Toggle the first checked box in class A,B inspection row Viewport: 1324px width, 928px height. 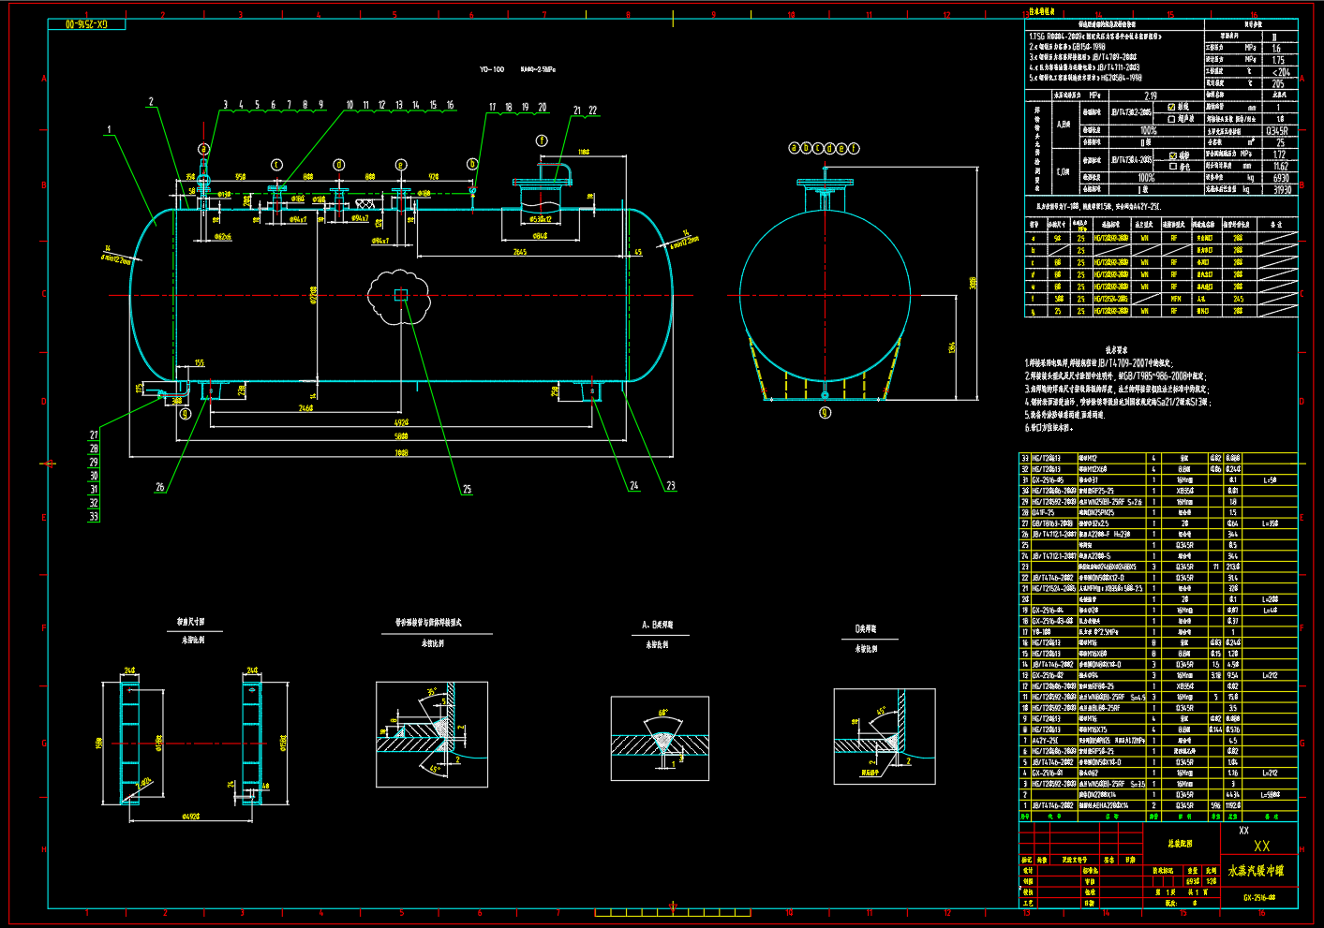pyautogui.click(x=1172, y=108)
